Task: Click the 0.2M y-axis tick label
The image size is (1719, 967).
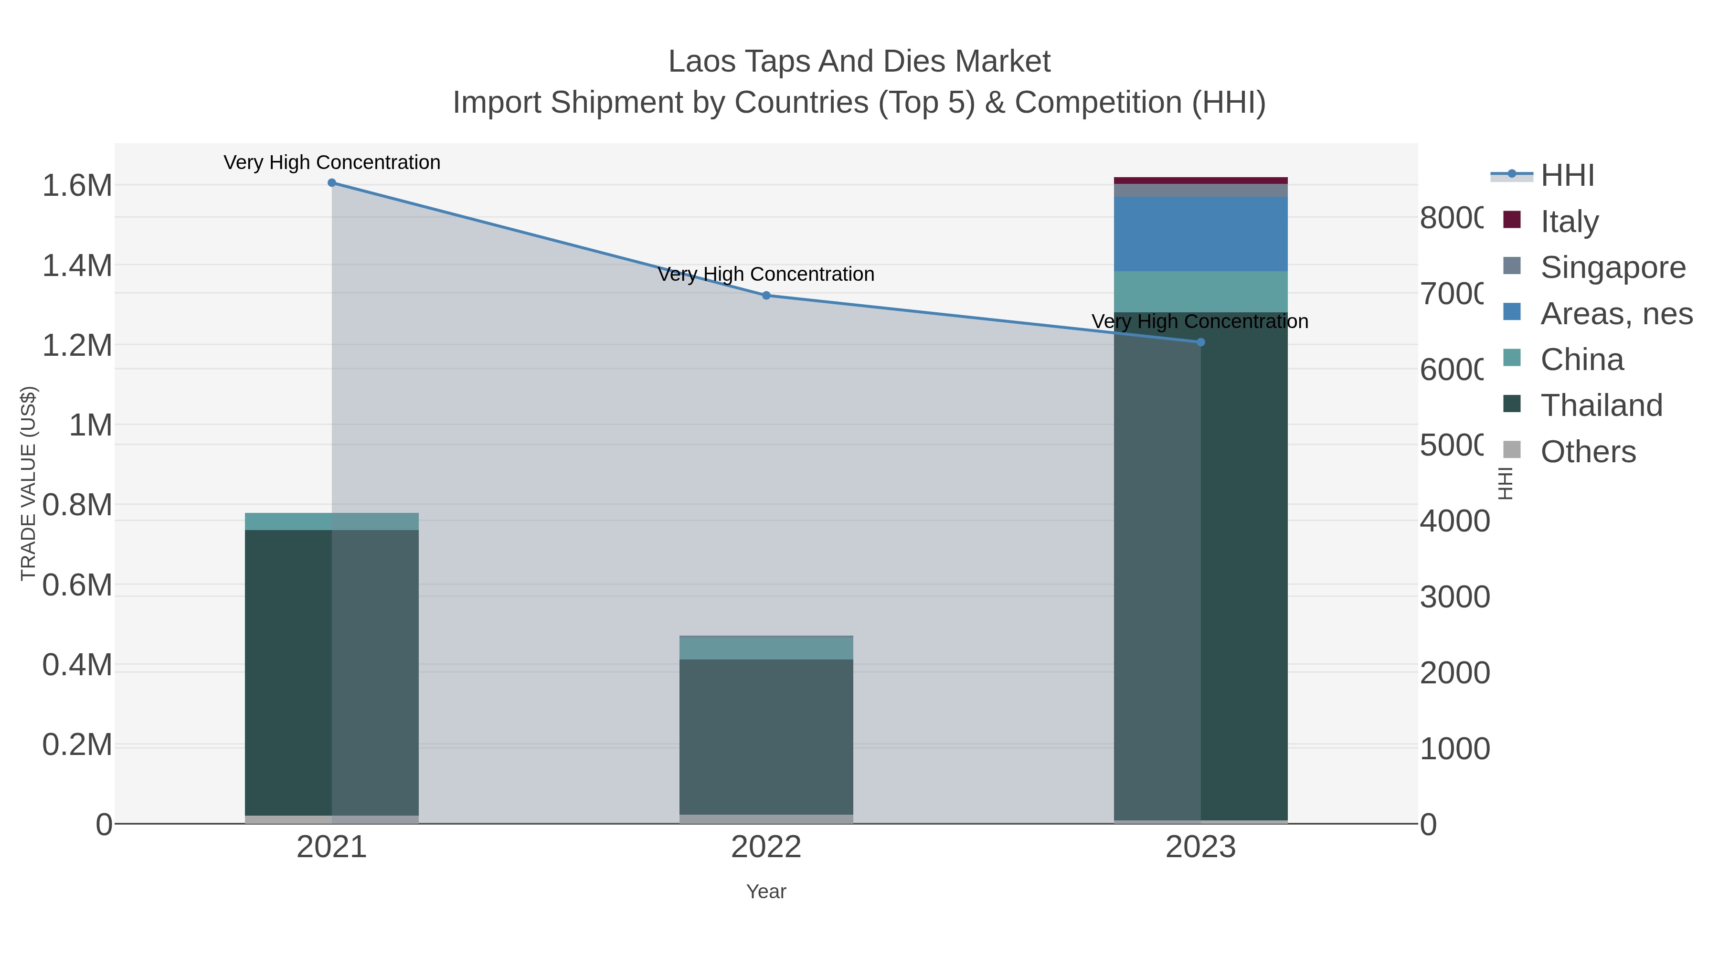Action: [77, 745]
